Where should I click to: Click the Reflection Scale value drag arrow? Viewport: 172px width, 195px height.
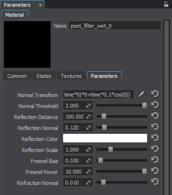[x=88, y=150]
